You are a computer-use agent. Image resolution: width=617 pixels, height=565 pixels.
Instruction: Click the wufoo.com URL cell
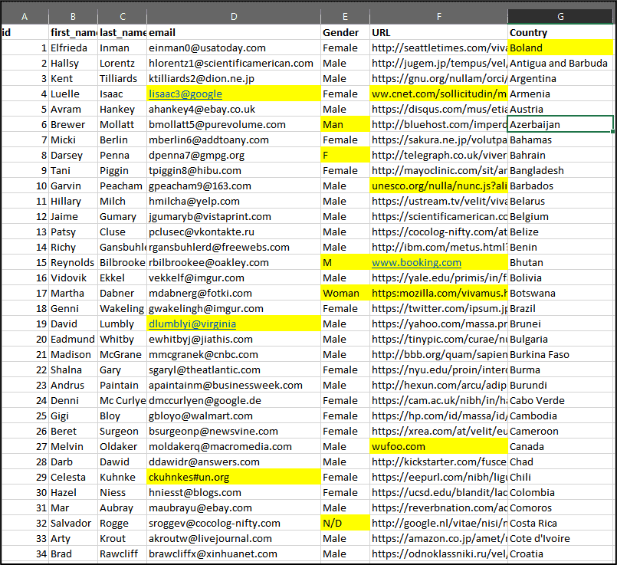pos(438,447)
